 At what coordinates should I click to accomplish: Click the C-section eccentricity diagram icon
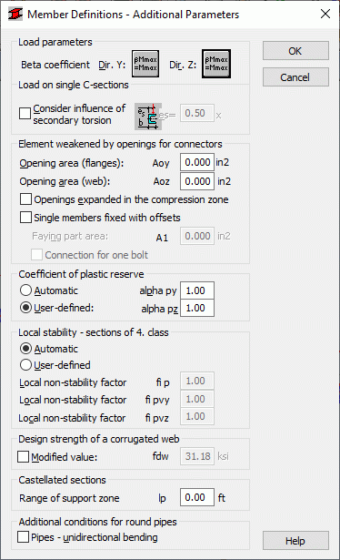coord(148,117)
